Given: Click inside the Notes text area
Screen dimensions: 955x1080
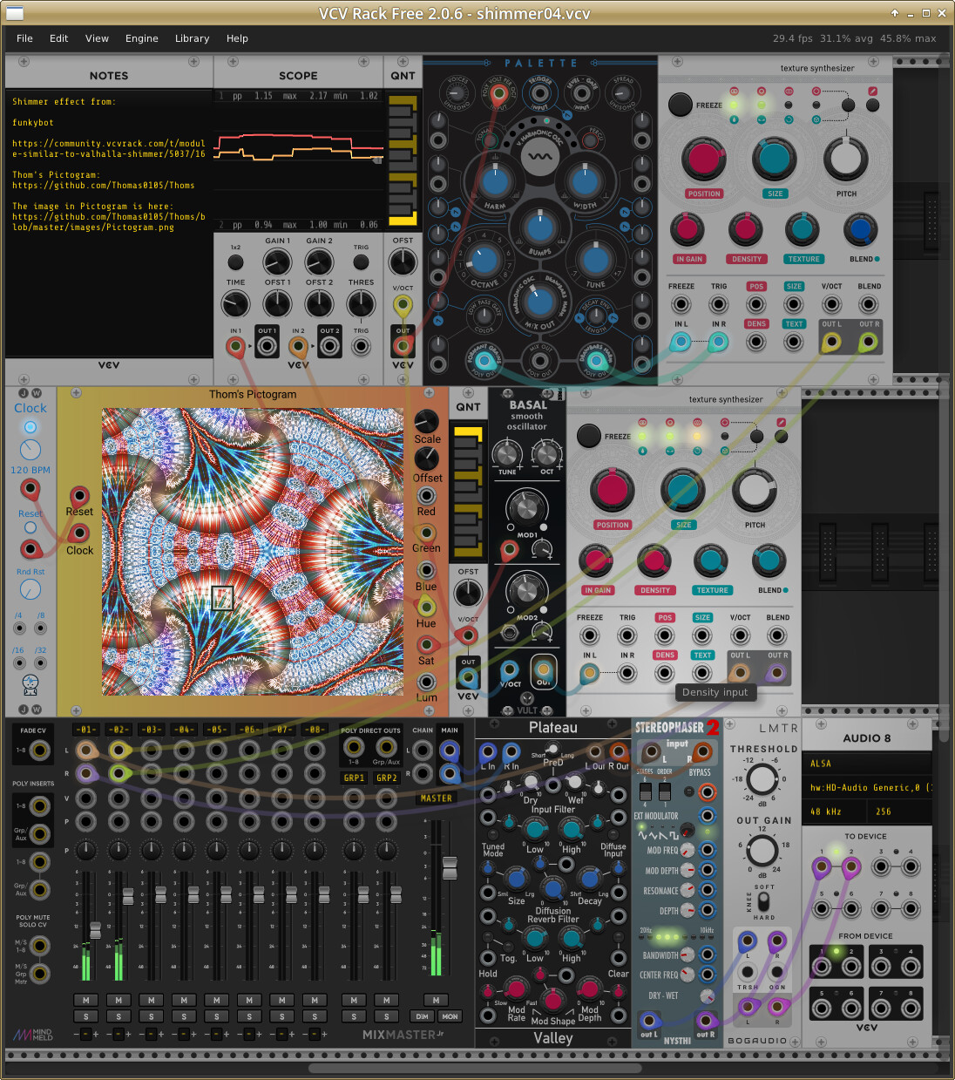Looking at the screenshot, I should [x=109, y=222].
